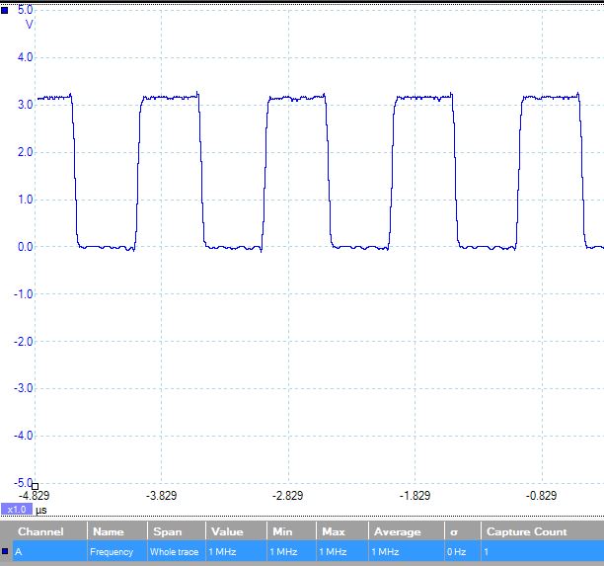Viewport: 604px width, 566px height.
Task: Click the Span column header
Action: click(167, 531)
